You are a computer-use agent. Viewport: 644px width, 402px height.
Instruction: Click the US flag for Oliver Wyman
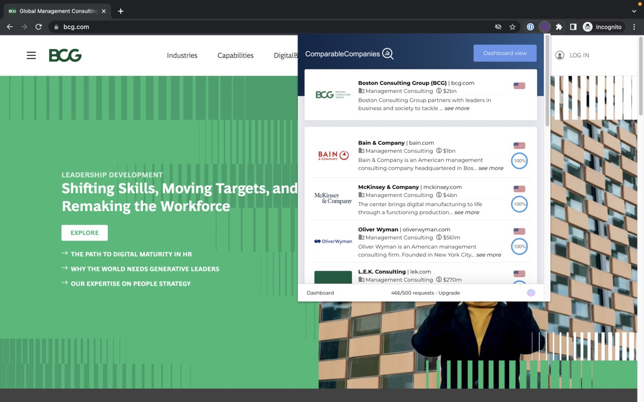tap(519, 232)
